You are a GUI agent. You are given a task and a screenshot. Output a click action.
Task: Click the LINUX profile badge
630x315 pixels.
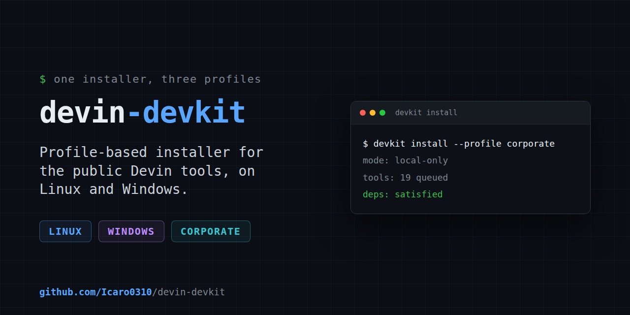(x=65, y=231)
